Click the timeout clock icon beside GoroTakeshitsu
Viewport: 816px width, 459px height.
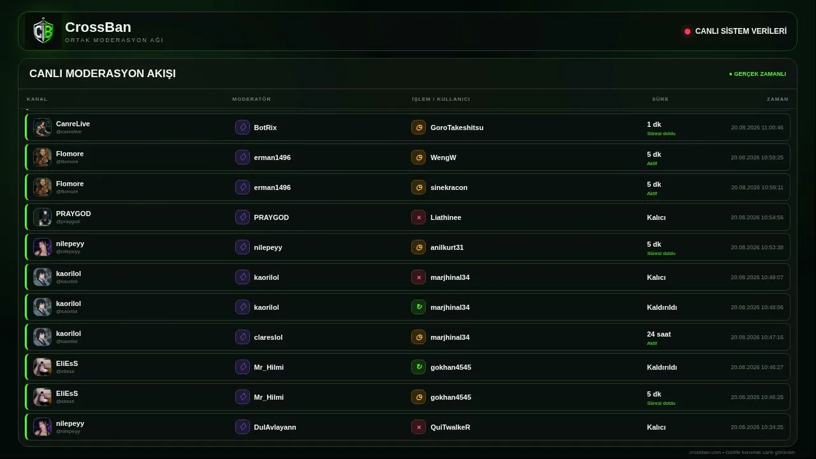[x=418, y=127]
